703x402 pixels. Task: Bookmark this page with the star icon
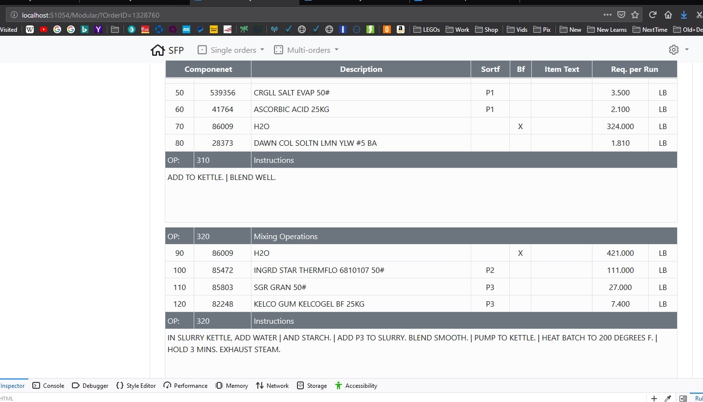[635, 15]
